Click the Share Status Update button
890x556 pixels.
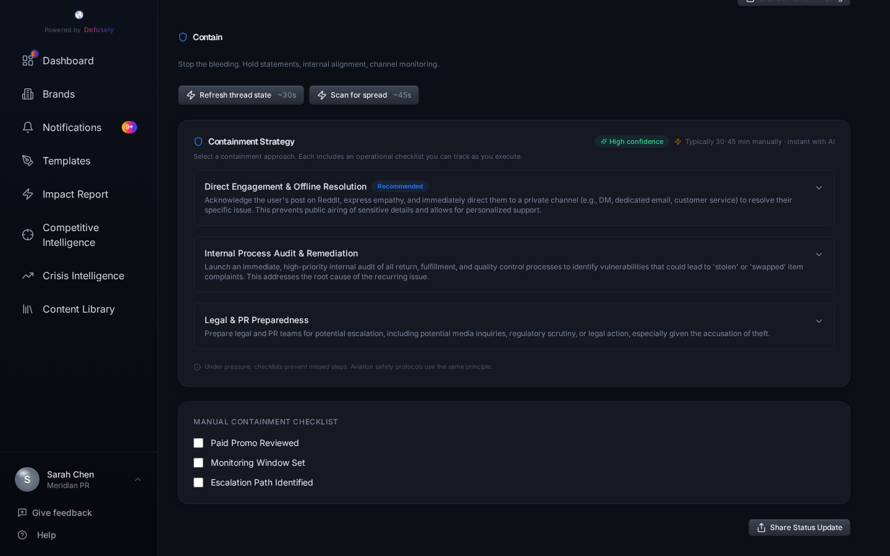[799, 528]
